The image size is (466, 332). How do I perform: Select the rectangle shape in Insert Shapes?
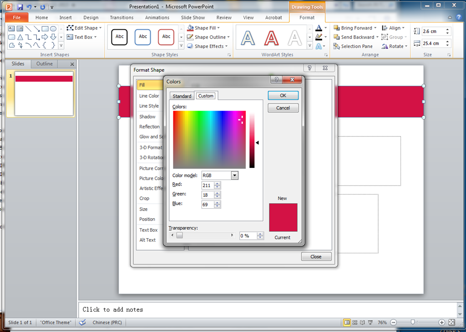point(45,29)
